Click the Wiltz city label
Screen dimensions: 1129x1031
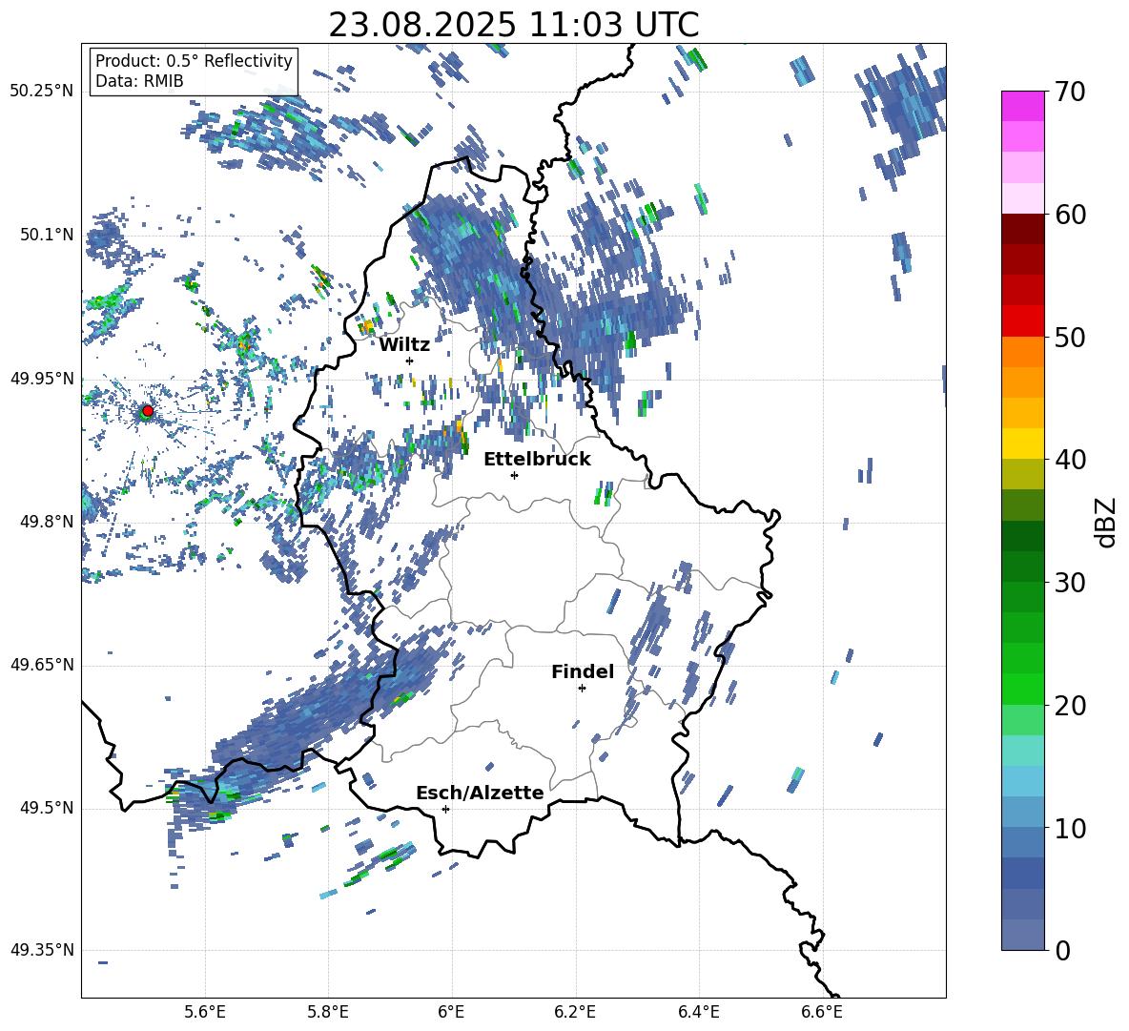(404, 345)
